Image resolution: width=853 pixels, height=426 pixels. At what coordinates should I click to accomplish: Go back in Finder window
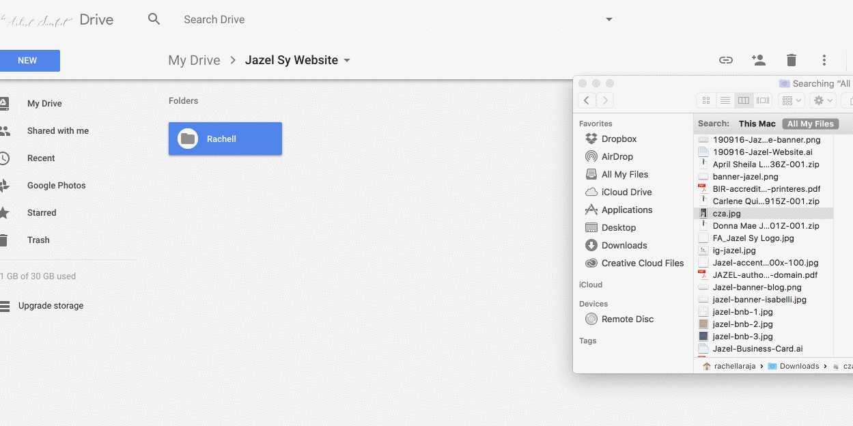pyautogui.click(x=587, y=100)
